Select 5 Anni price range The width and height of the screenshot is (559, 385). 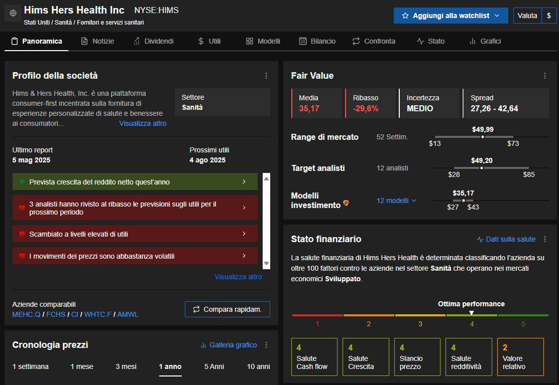tap(214, 366)
